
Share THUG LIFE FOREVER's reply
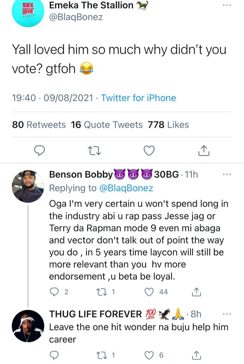tap(197, 355)
